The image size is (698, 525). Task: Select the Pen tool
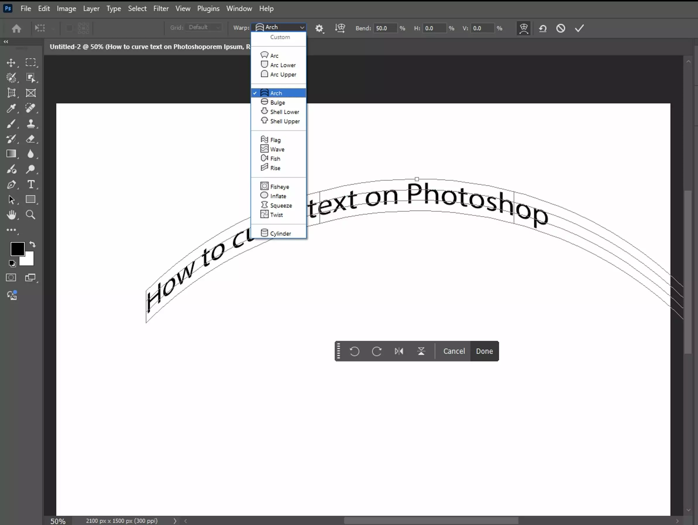pyautogui.click(x=12, y=185)
